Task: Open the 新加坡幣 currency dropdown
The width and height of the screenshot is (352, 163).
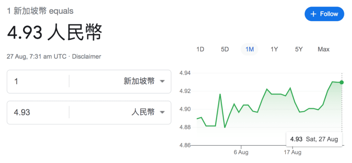Action: click(162, 81)
